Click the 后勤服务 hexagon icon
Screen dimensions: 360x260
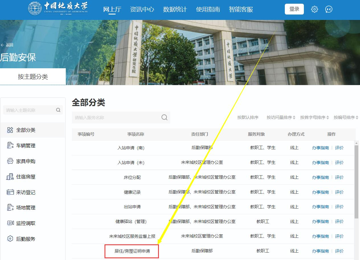[x=10, y=239]
